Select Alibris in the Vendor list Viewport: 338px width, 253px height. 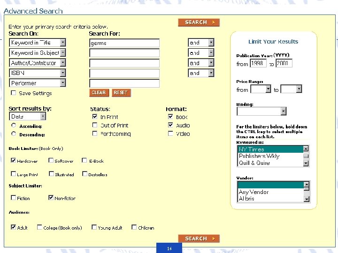(270, 199)
